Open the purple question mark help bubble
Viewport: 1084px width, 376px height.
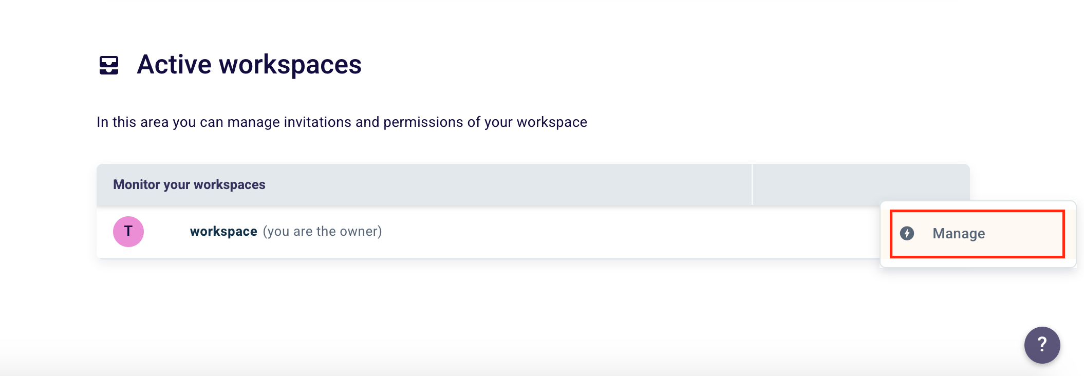(1043, 345)
